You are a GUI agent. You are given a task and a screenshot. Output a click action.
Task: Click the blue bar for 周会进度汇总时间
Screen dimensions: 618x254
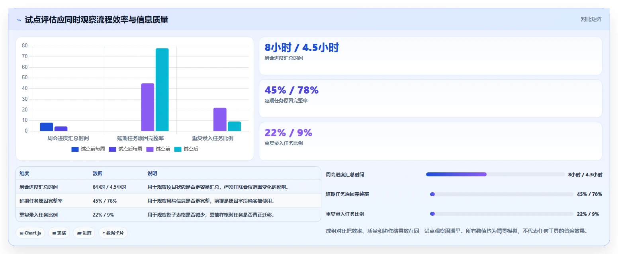point(47,127)
